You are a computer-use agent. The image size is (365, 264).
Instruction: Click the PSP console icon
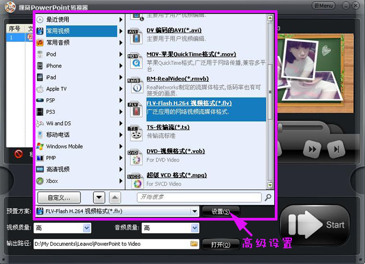click(40, 100)
